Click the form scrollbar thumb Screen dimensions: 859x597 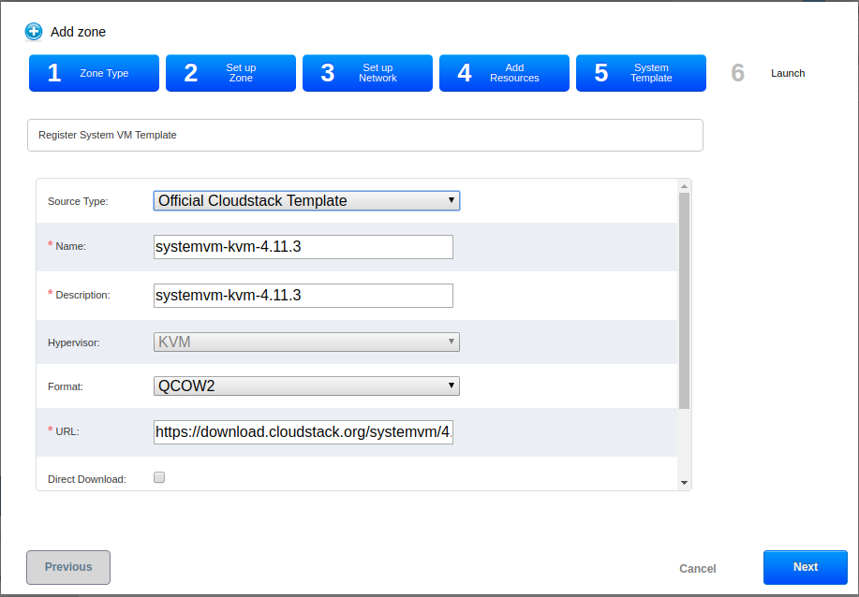(684, 301)
